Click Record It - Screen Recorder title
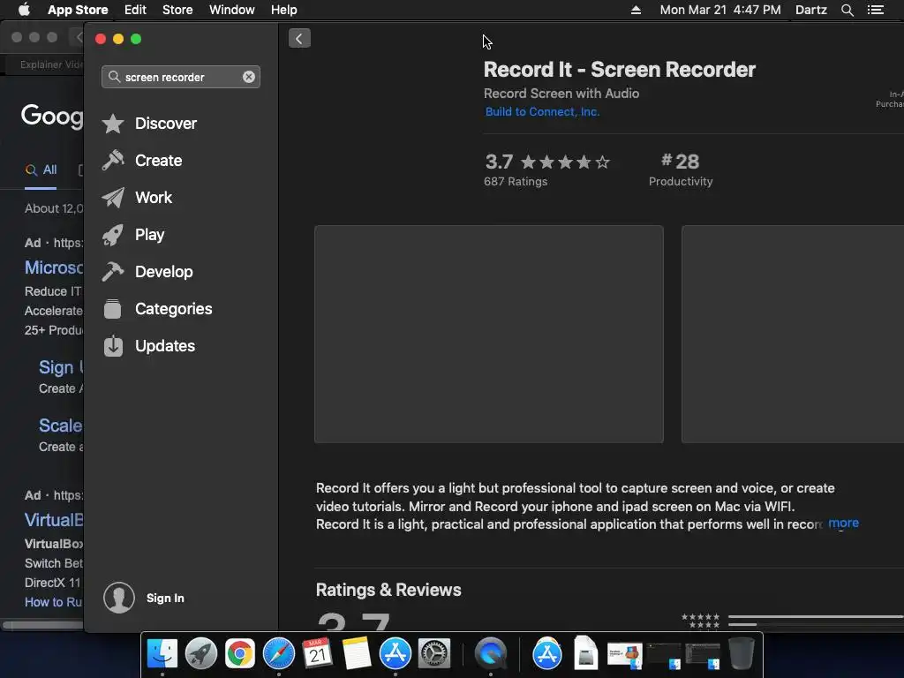Viewport: 904px width, 678px height. tap(619, 70)
